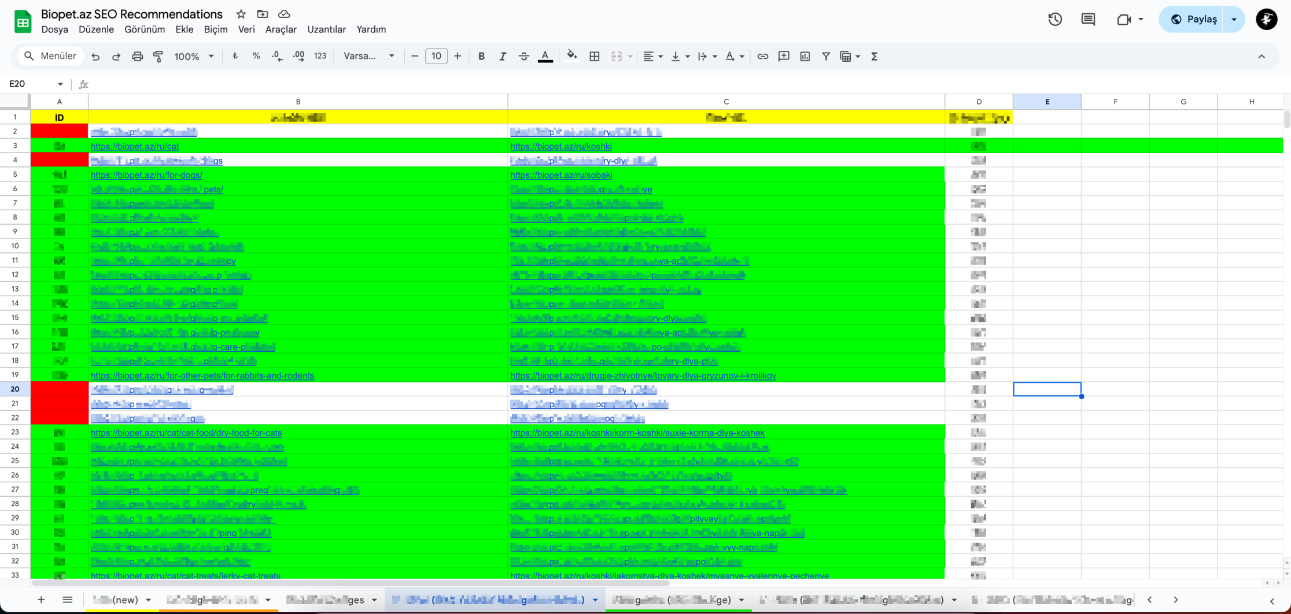Open the https://biopet.az/ru/sobaki link
Image resolution: width=1291 pixels, height=614 pixels.
[x=560, y=175]
